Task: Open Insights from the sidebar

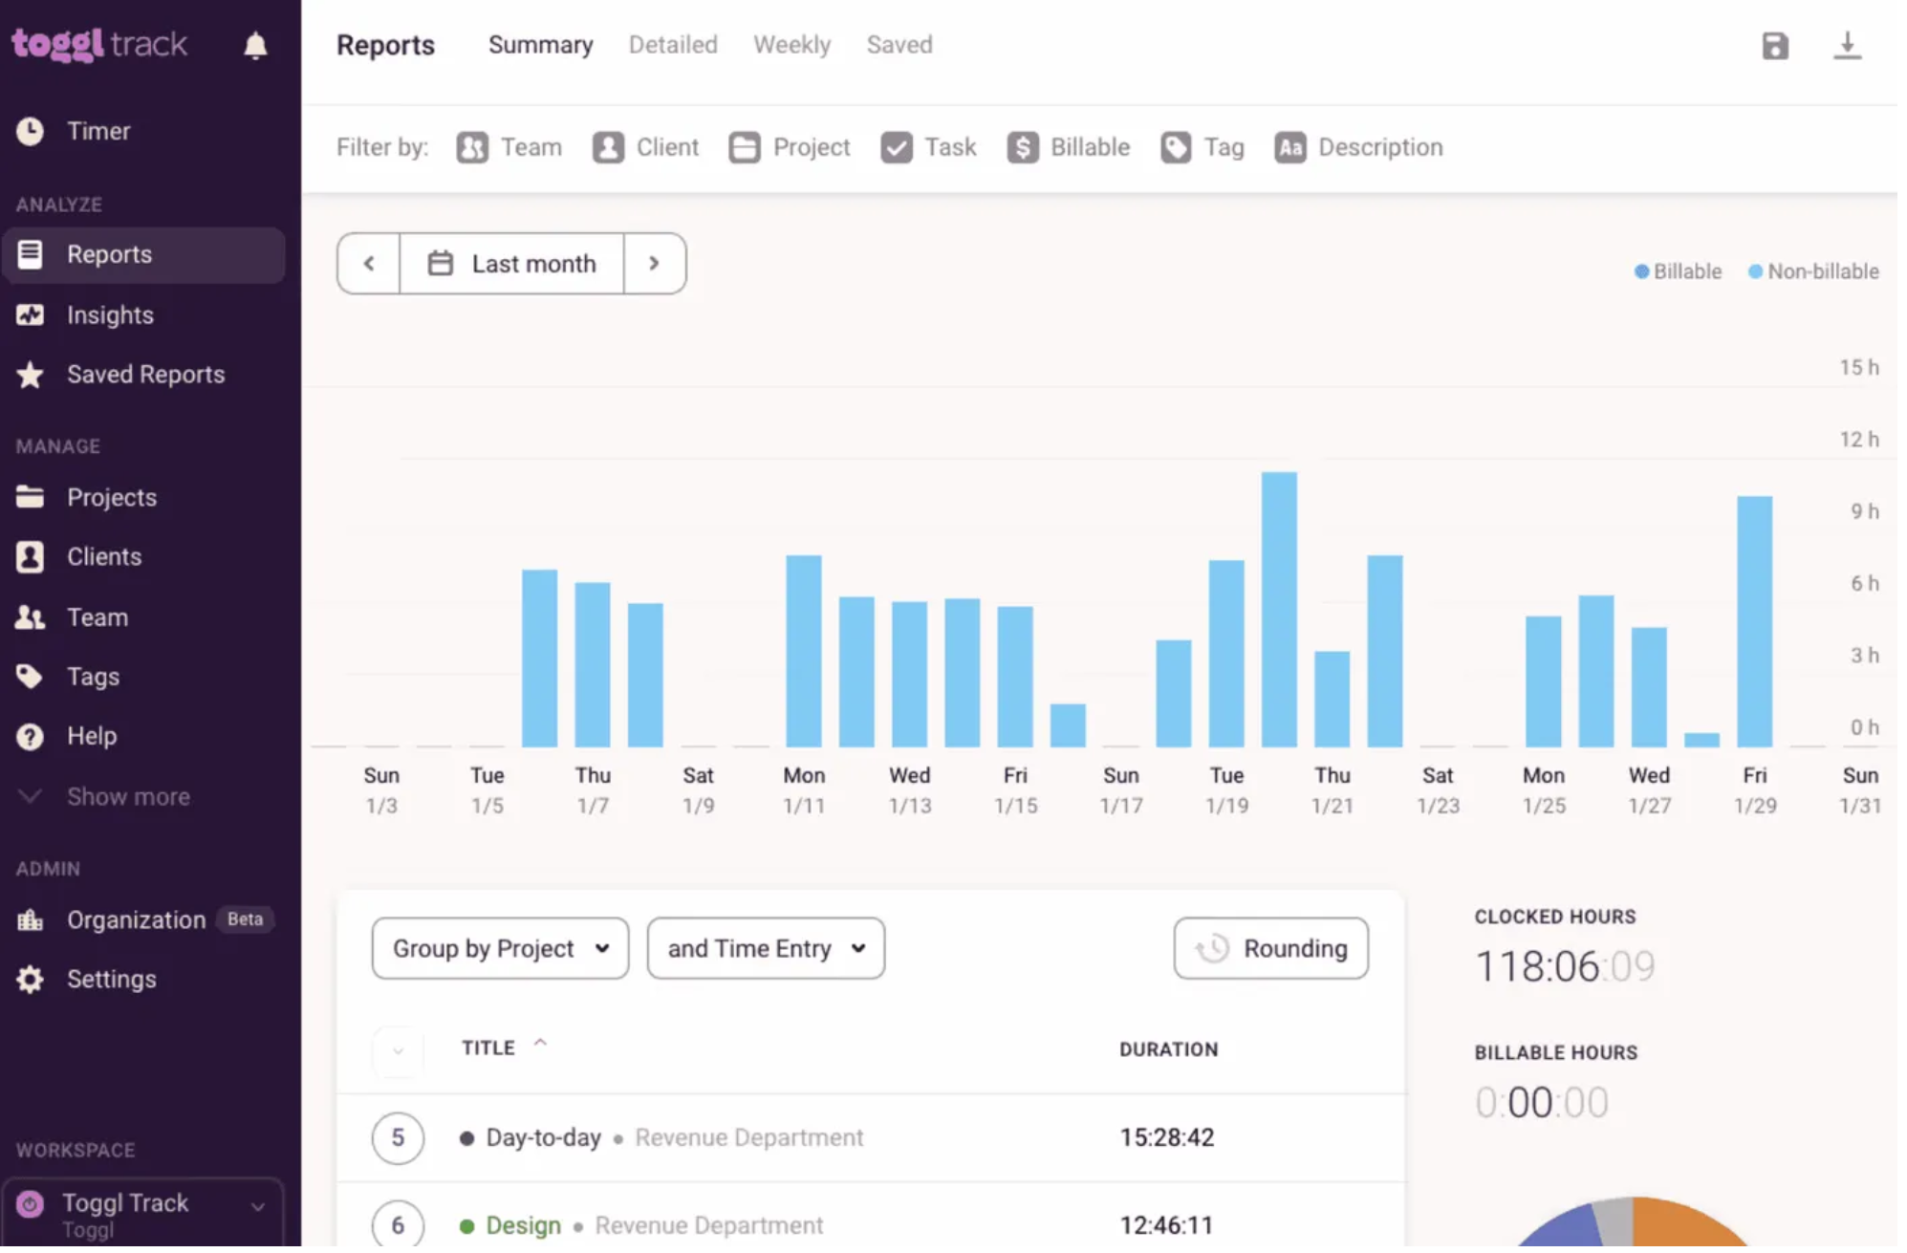Action: point(110,314)
